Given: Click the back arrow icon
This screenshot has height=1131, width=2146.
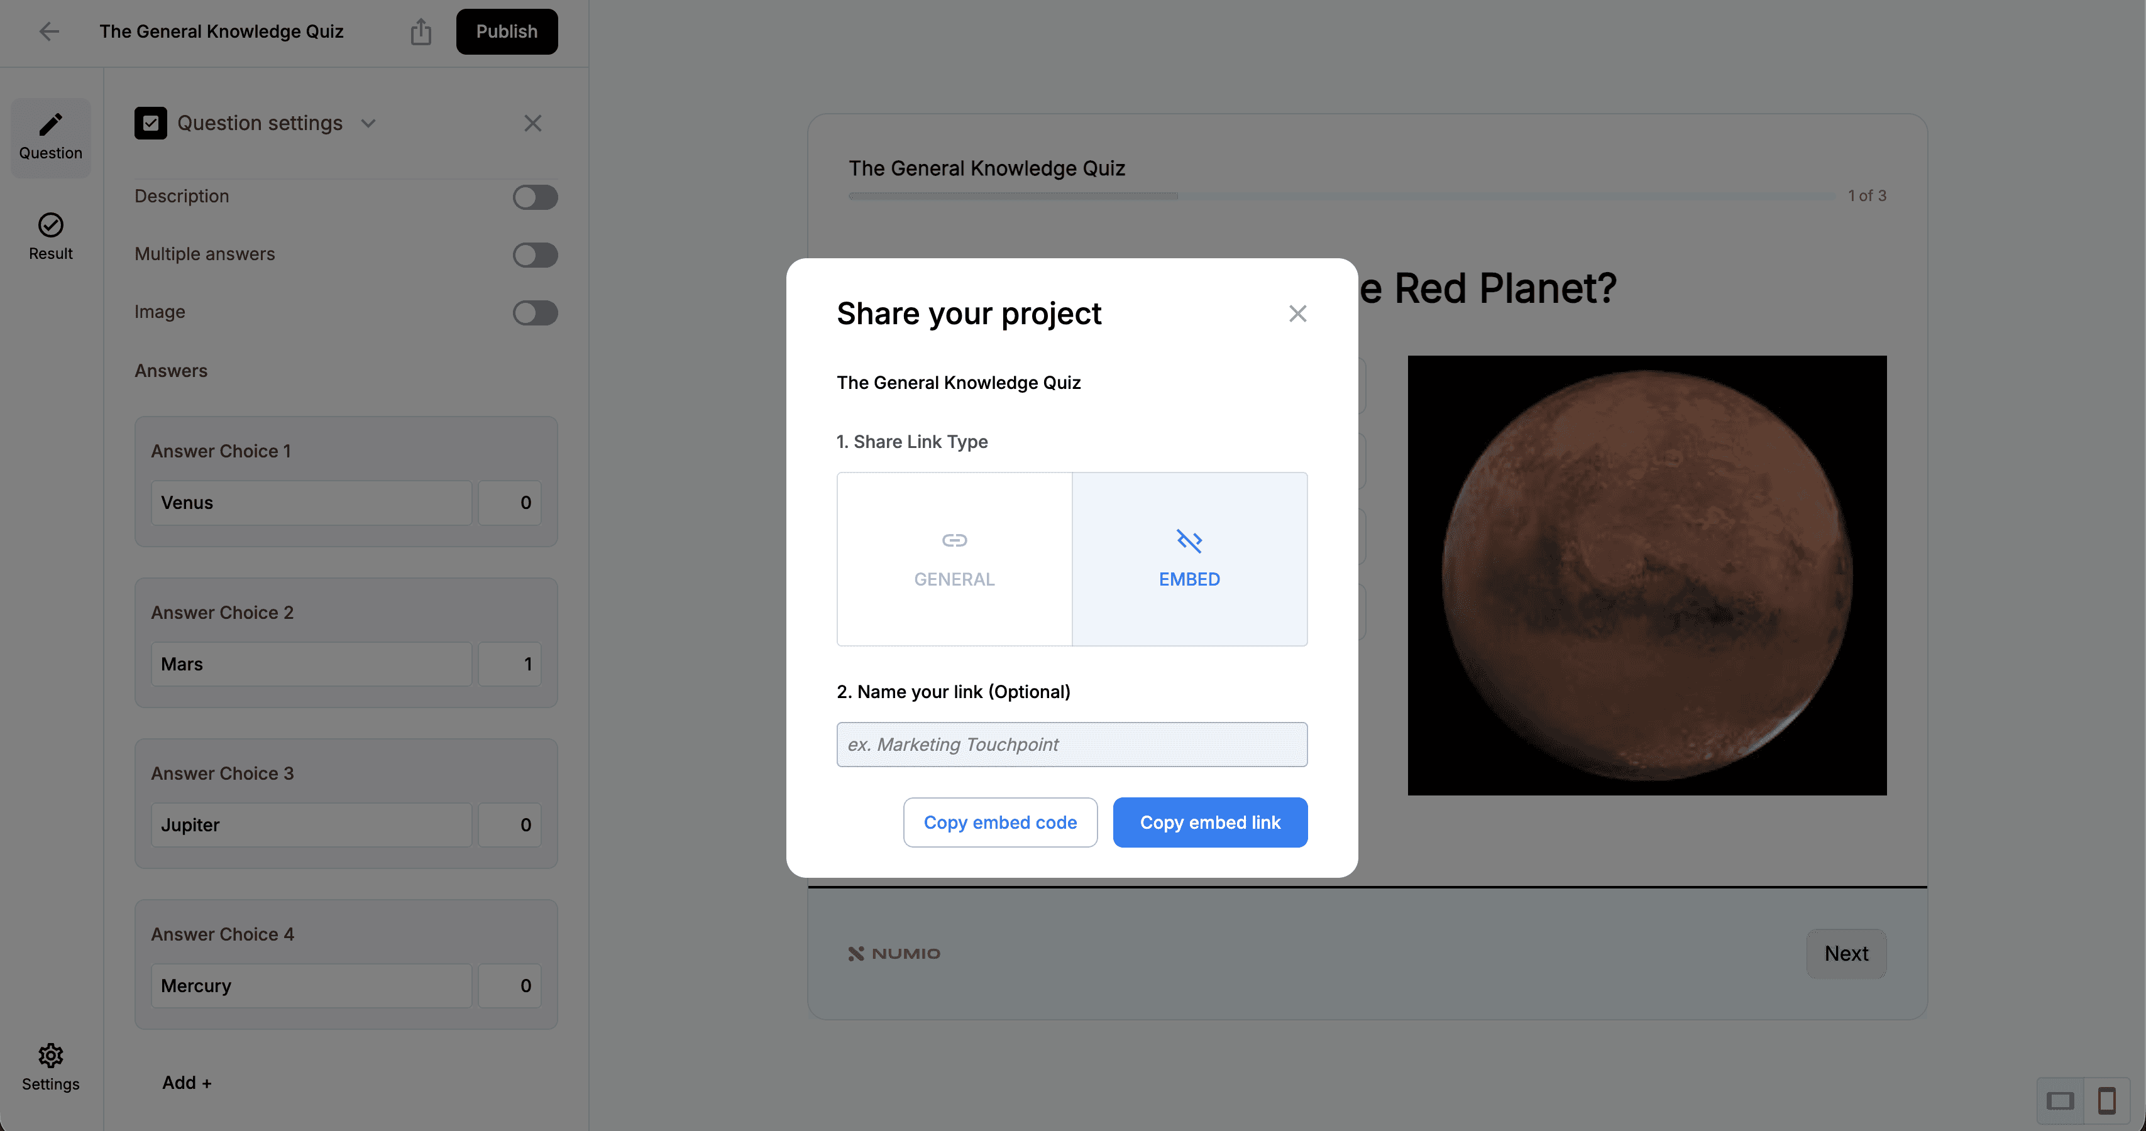Looking at the screenshot, I should (x=49, y=31).
